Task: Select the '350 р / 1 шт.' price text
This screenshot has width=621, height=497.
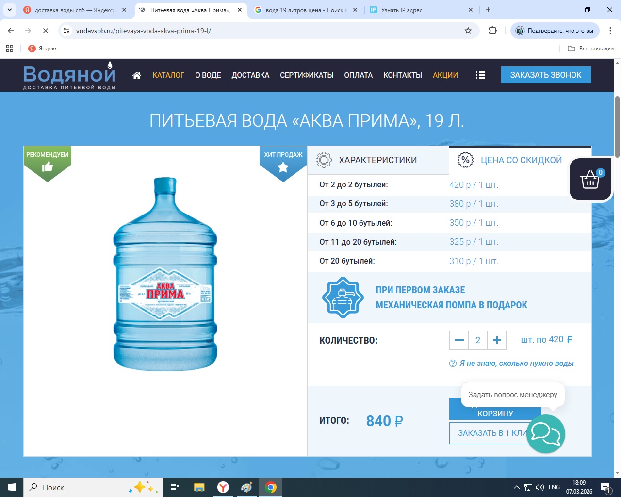Action: (x=474, y=223)
